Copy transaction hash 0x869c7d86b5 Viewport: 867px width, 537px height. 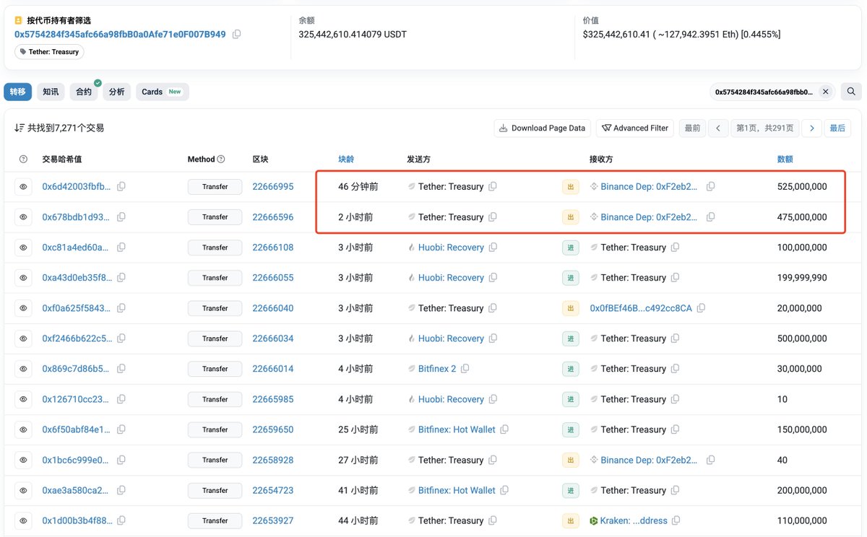[121, 369]
